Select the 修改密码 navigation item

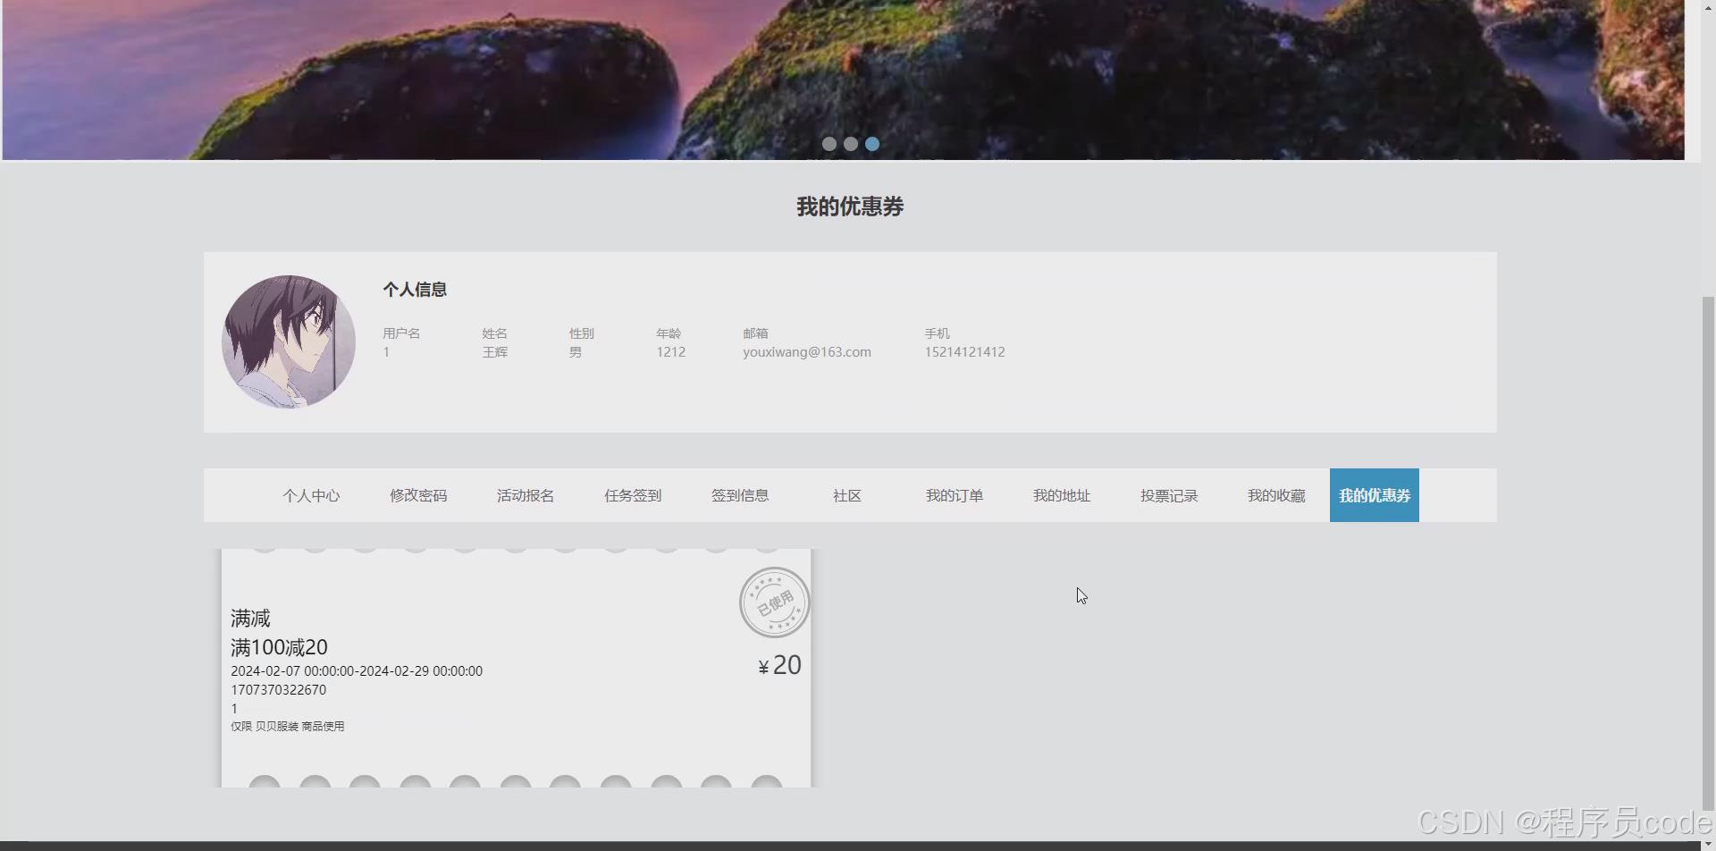(417, 495)
